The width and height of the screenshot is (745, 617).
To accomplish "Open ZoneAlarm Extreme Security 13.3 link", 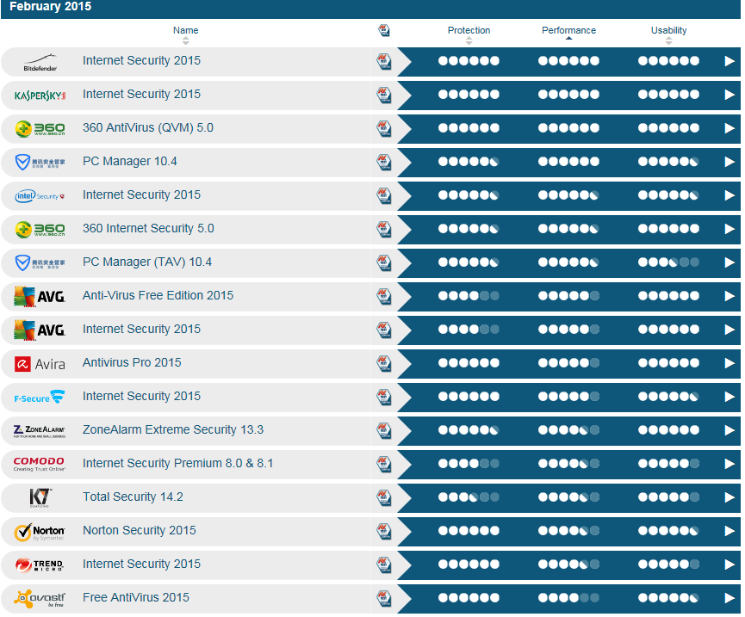I will [x=173, y=429].
